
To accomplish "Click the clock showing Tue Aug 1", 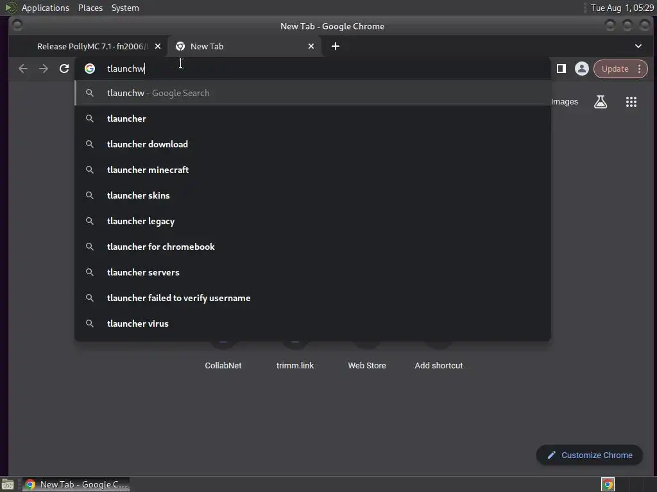I will 622,8.
